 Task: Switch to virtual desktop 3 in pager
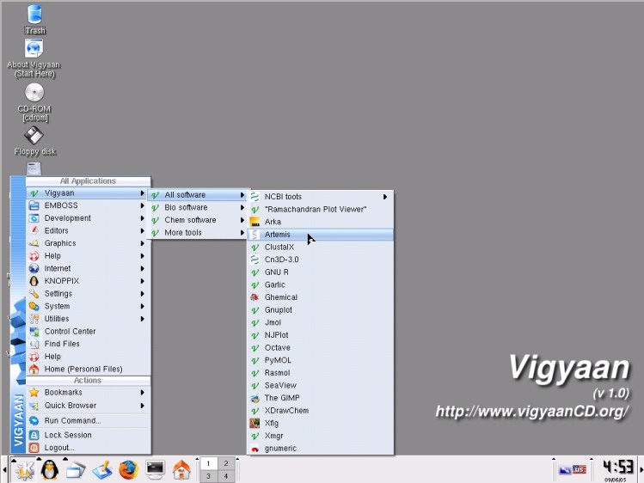pyautogui.click(x=208, y=475)
